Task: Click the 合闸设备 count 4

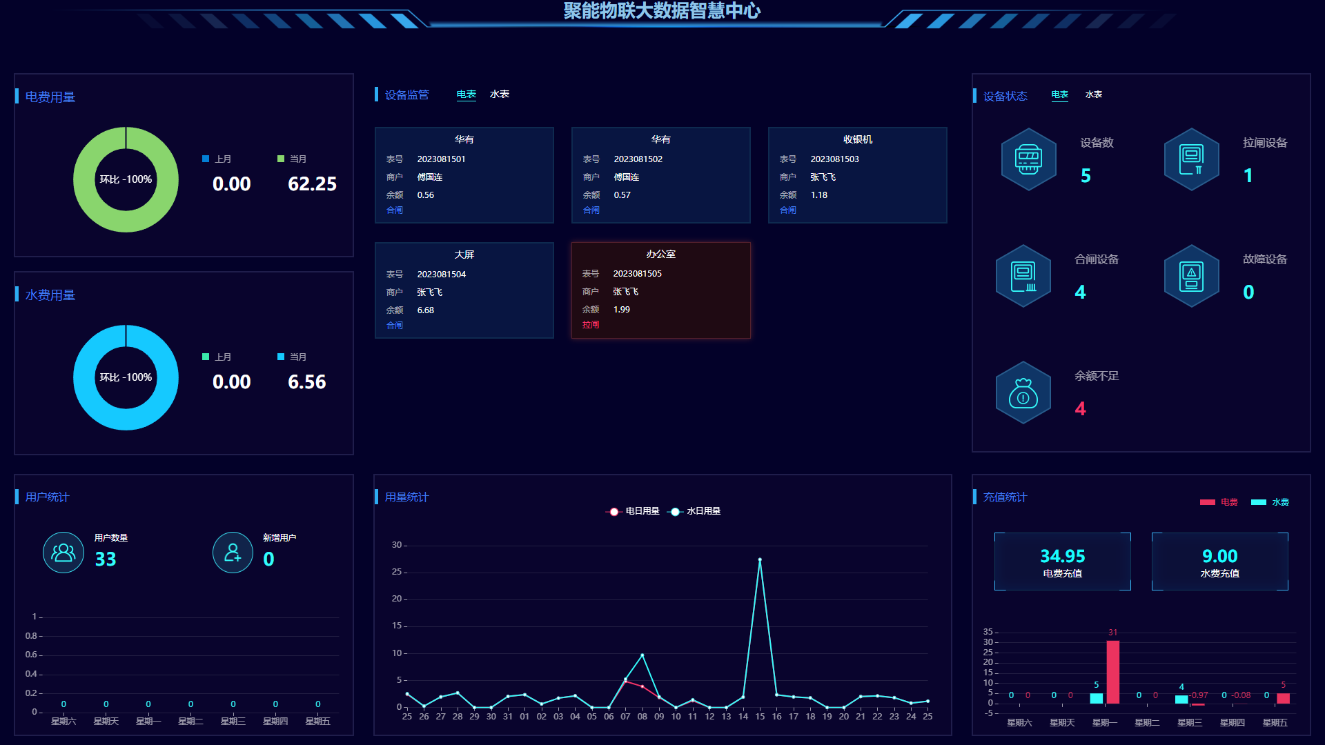Action: [x=1081, y=292]
